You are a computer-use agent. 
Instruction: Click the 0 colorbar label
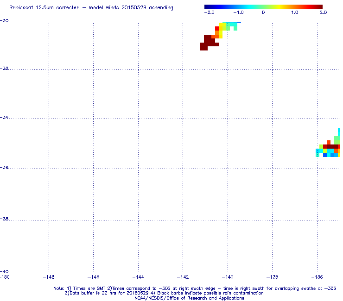click(263, 13)
